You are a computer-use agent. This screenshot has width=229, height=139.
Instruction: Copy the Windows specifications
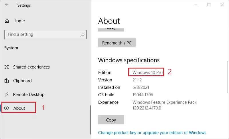(x=111, y=120)
